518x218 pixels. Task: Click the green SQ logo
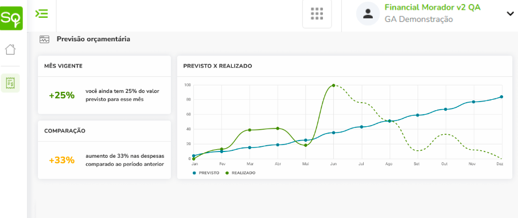[x=11, y=18]
